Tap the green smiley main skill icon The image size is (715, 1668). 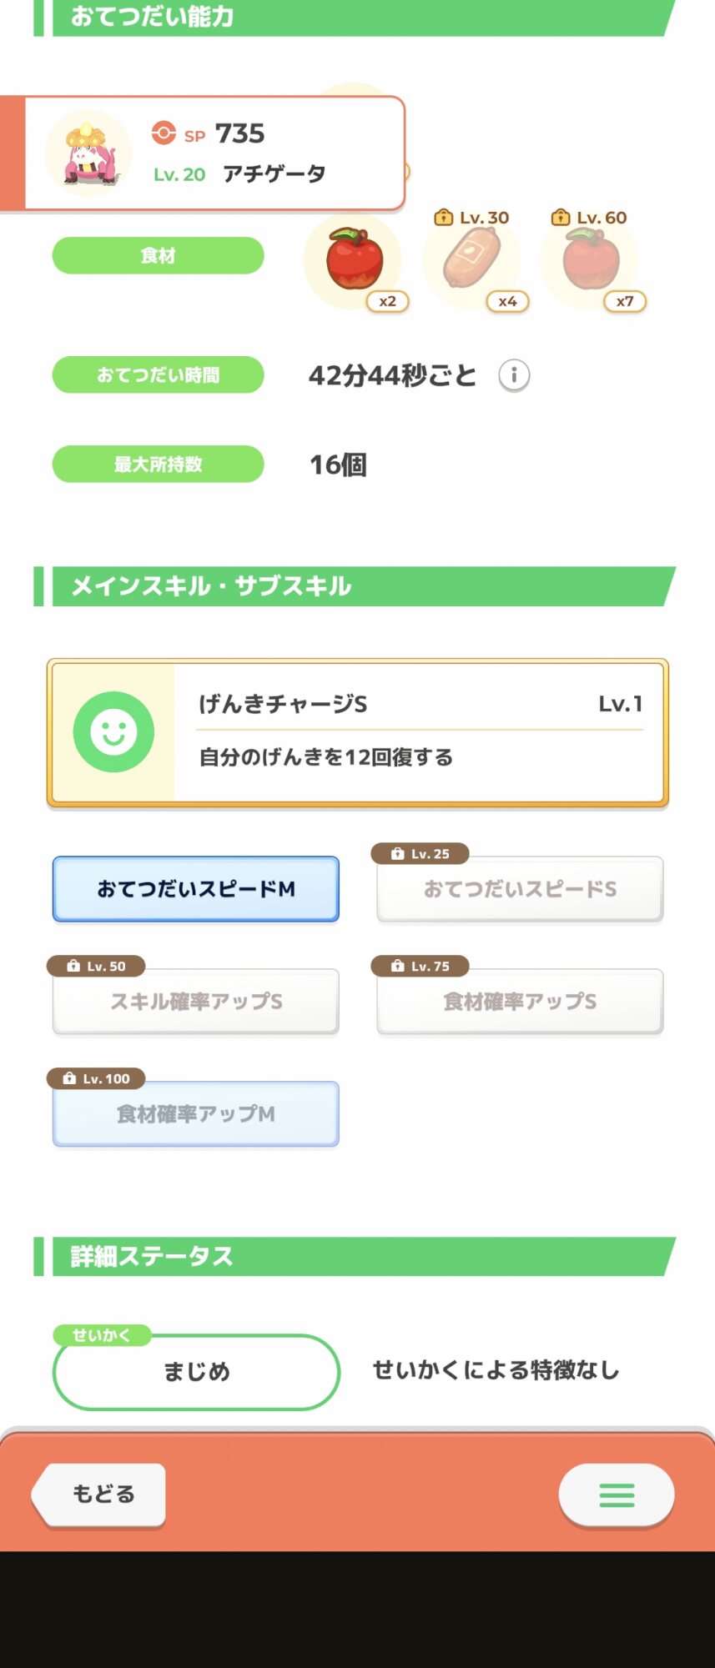point(113,731)
